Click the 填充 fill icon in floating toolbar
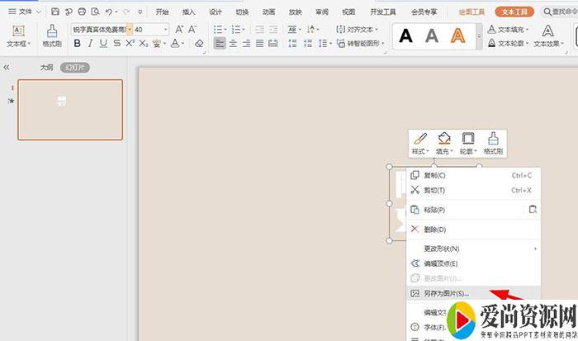 pyautogui.click(x=444, y=142)
